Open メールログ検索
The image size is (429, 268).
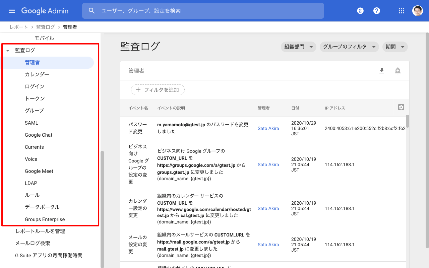pos(33,243)
